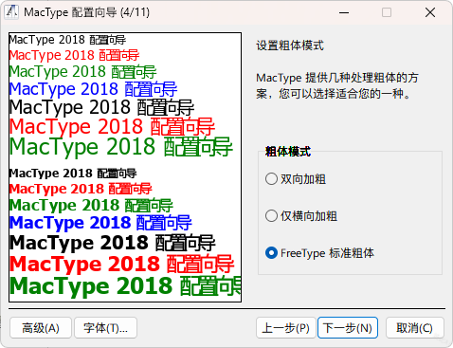Click the 粗体模式 group label
The image size is (453, 348).
tap(288, 152)
